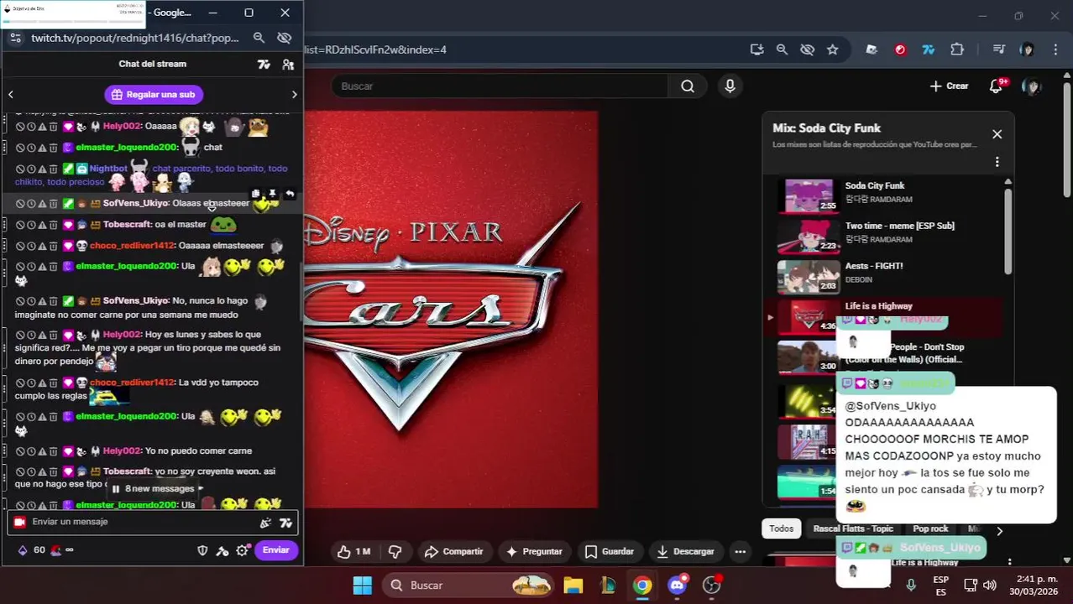The height and width of the screenshot is (604, 1073).
Task: Reply to the Olaaas elmasteeer message
Action: (x=289, y=194)
